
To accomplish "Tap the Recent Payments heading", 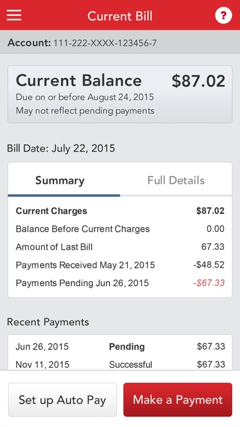I will point(48,322).
